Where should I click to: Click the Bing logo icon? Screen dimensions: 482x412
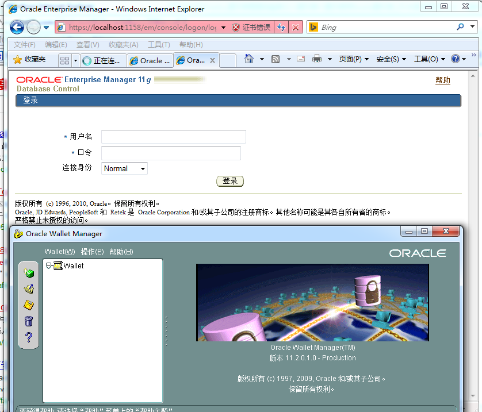tap(313, 28)
